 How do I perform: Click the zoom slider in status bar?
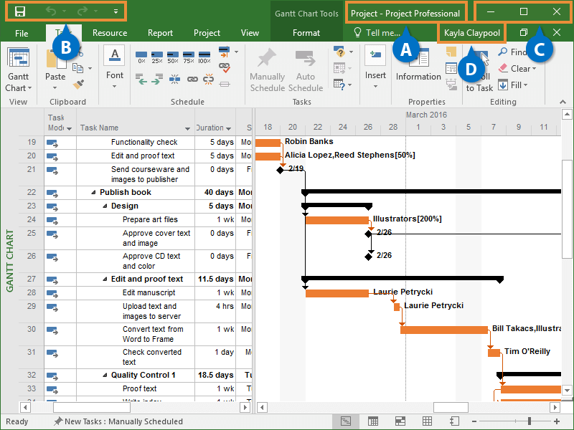[x=530, y=421]
